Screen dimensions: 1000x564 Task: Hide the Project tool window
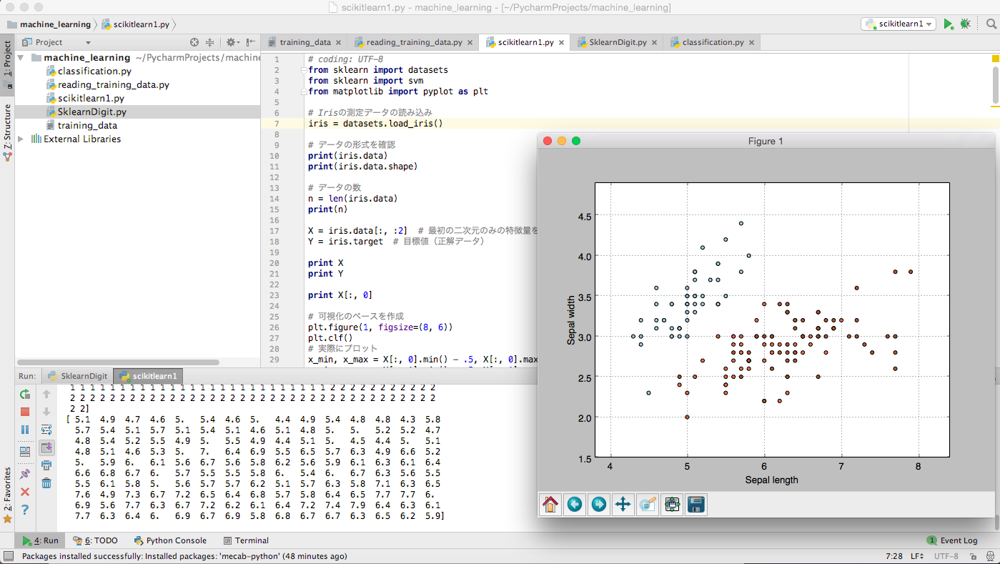(x=251, y=42)
